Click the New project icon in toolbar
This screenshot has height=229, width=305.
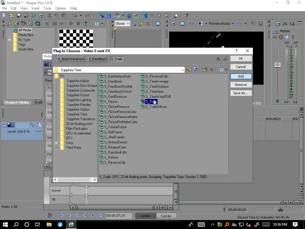tap(4, 16)
